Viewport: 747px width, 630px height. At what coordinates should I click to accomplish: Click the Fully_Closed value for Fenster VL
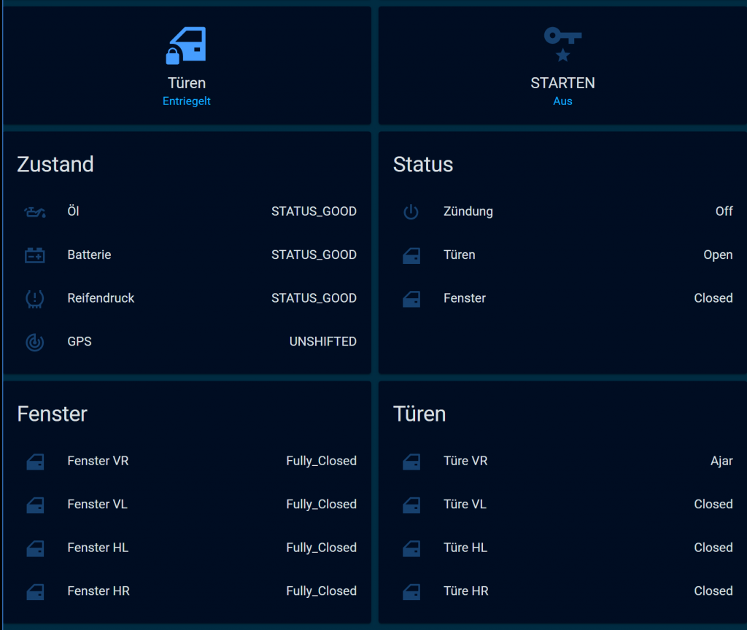tap(321, 505)
